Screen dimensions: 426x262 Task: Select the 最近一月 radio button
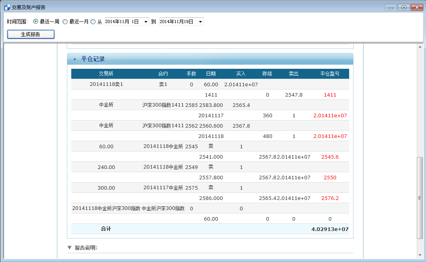(x=64, y=21)
